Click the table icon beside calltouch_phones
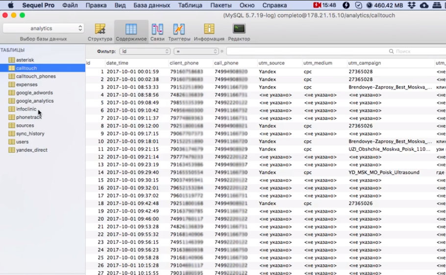The height and width of the screenshot is (275, 446). (12, 76)
